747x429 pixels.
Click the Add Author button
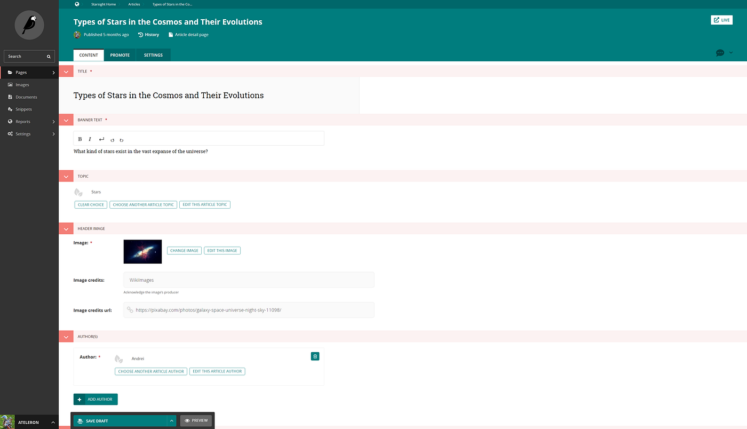pos(95,399)
